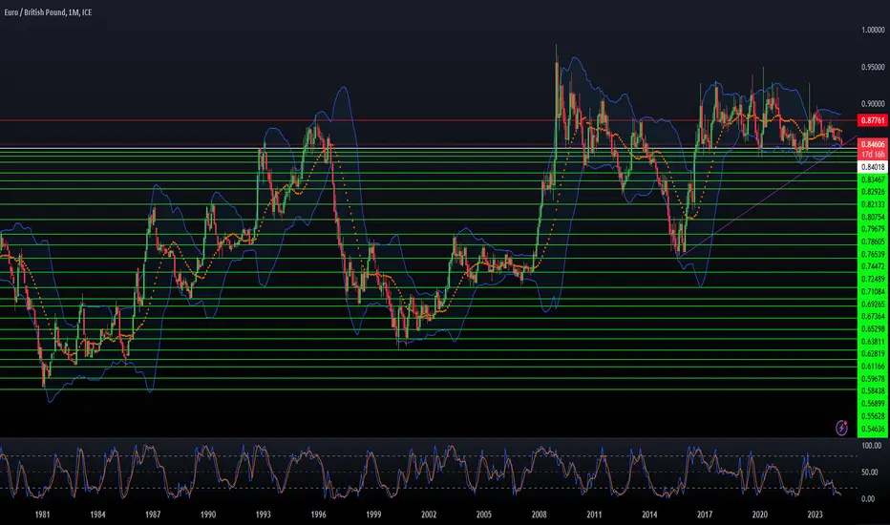Screen dimensions: 890x525
Task: Click the green 0.65298 level label
Action: pos(873,328)
